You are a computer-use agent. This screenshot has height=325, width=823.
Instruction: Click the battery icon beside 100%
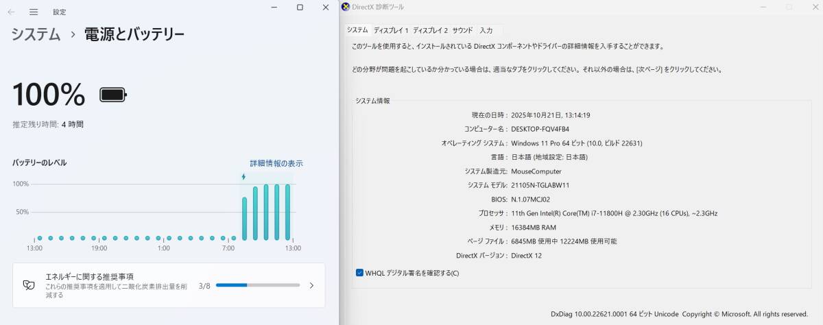pyautogui.click(x=113, y=95)
